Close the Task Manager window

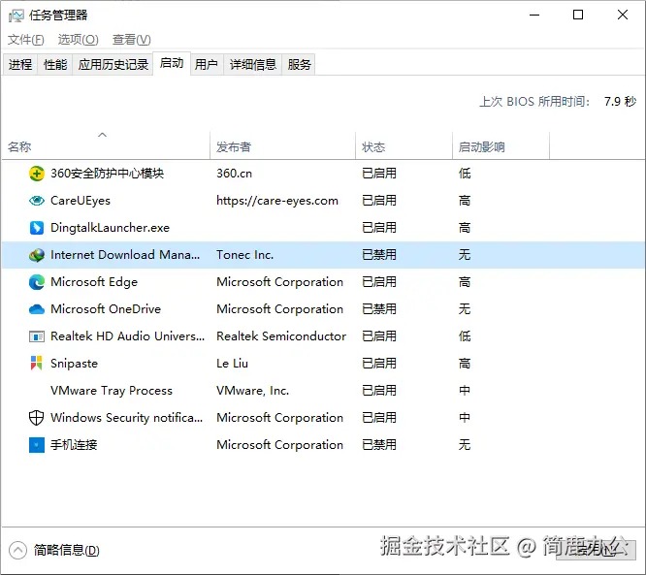[623, 16]
